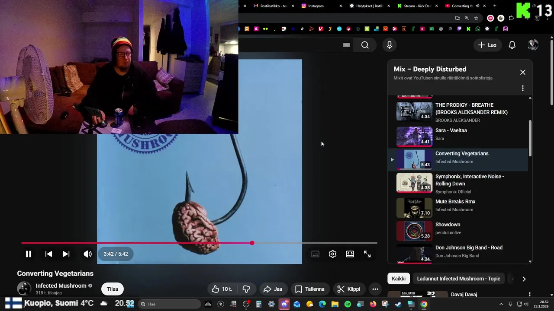Open options for Davaj Davaj video
Viewport: 554px width, 311px height.
[529, 295]
